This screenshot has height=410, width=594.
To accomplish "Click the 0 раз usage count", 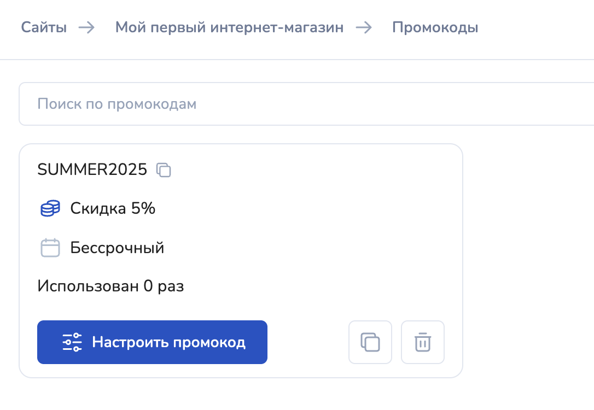I will [x=164, y=286].
